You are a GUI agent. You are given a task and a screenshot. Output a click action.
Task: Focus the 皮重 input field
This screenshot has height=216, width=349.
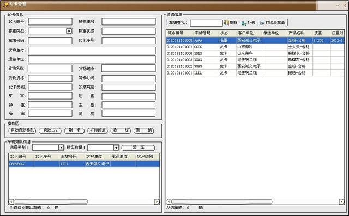50,96
